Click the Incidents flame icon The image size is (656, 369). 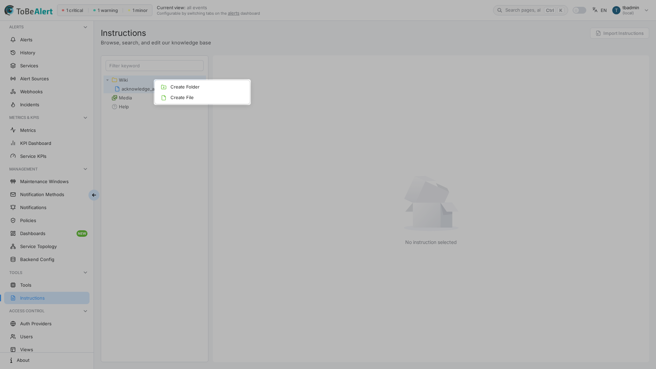(x=13, y=105)
